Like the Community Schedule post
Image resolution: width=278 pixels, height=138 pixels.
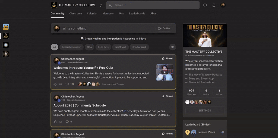pos(55,122)
